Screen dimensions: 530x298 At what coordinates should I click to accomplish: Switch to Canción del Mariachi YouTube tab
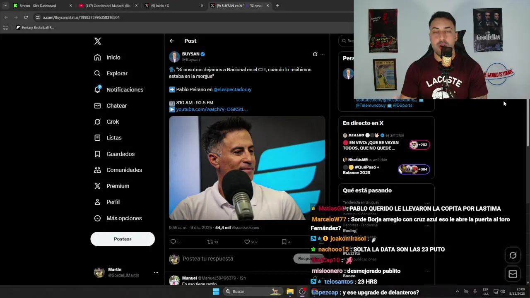(108, 5)
